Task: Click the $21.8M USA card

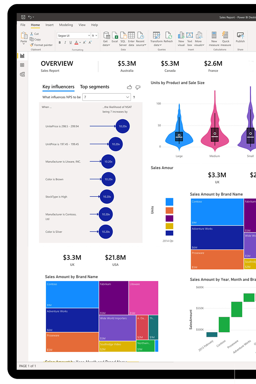Action: (115, 260)
